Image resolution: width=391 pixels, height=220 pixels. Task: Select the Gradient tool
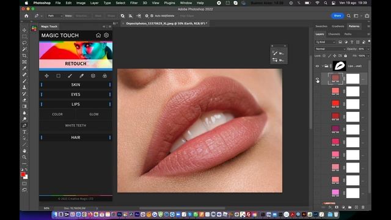point(24,106)
